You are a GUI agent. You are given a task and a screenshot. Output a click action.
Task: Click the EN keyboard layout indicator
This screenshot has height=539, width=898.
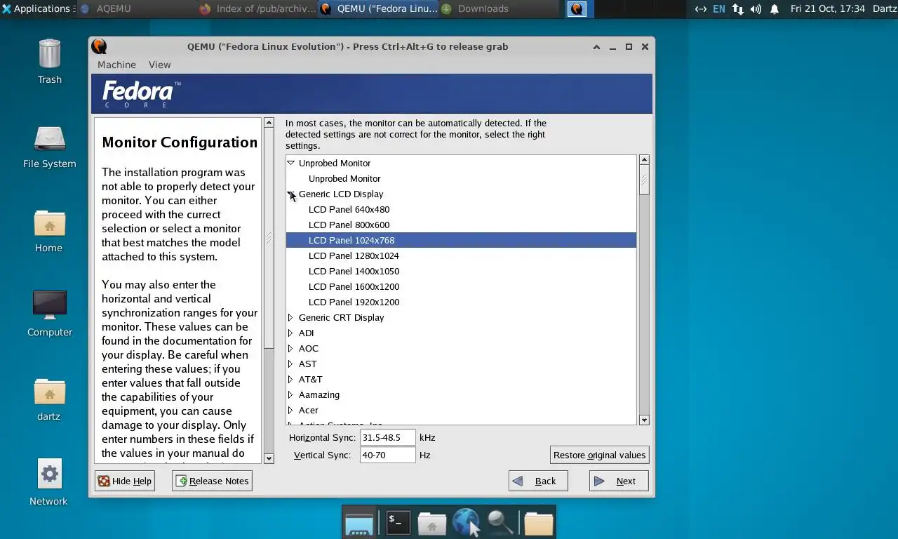(x=719, y=9)
